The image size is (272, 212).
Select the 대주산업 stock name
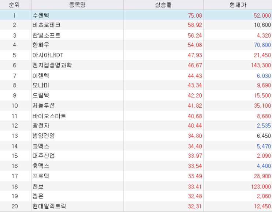pos(44,156)
